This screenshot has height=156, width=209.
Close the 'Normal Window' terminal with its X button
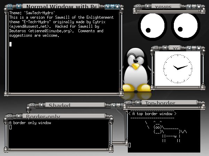click(x=10, y=6)
